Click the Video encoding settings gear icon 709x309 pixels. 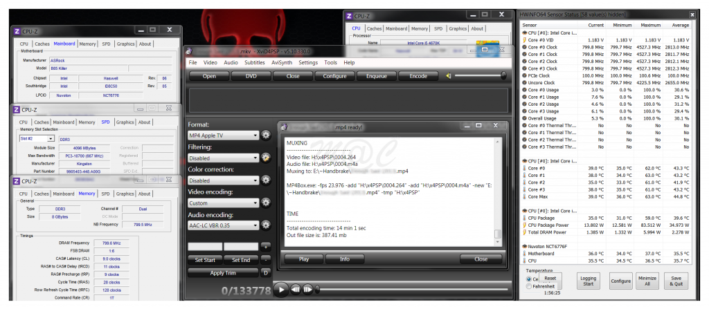tap(266, 203)
